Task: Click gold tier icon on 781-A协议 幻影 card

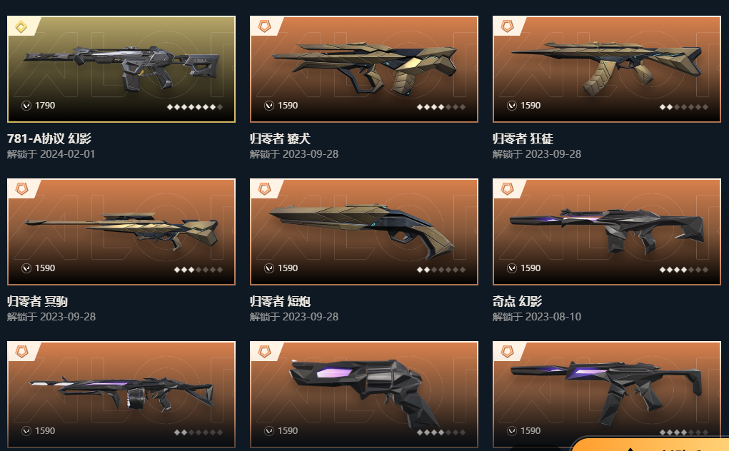Action: (21, 27)
